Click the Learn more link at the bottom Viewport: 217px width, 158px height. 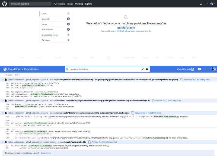point(46,153)
